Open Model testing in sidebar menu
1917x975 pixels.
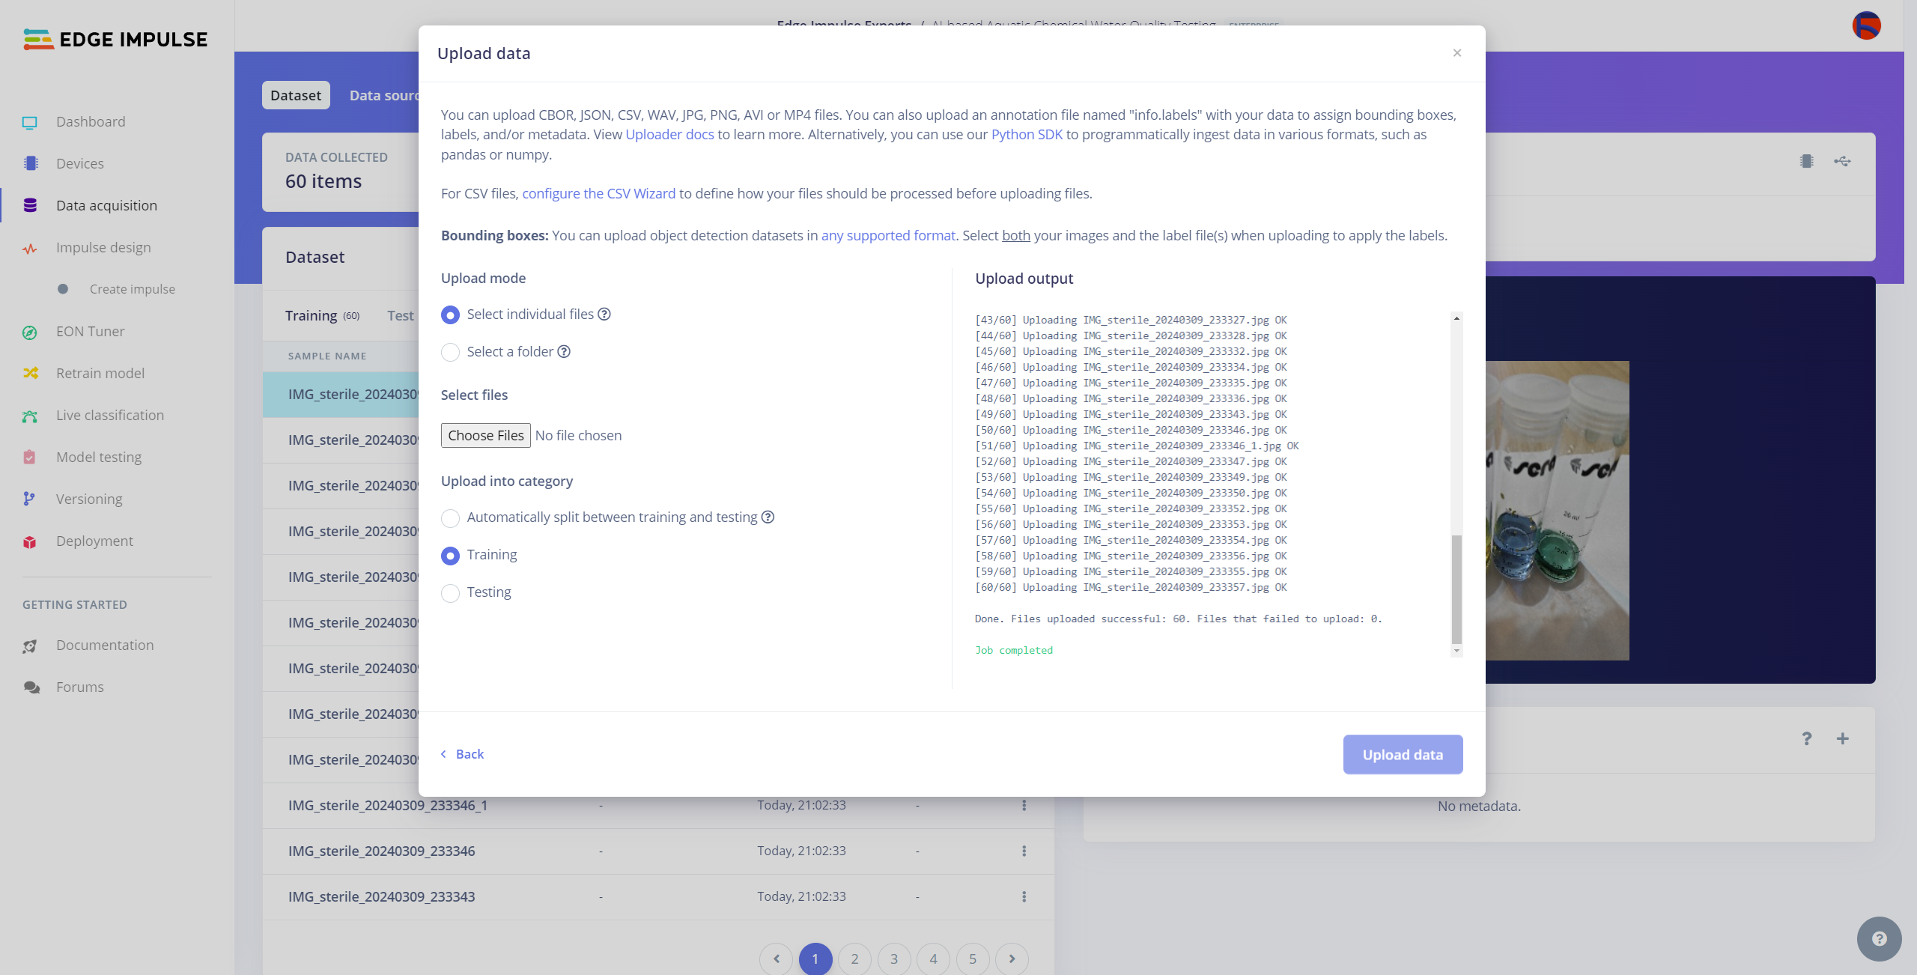(99, 457)
